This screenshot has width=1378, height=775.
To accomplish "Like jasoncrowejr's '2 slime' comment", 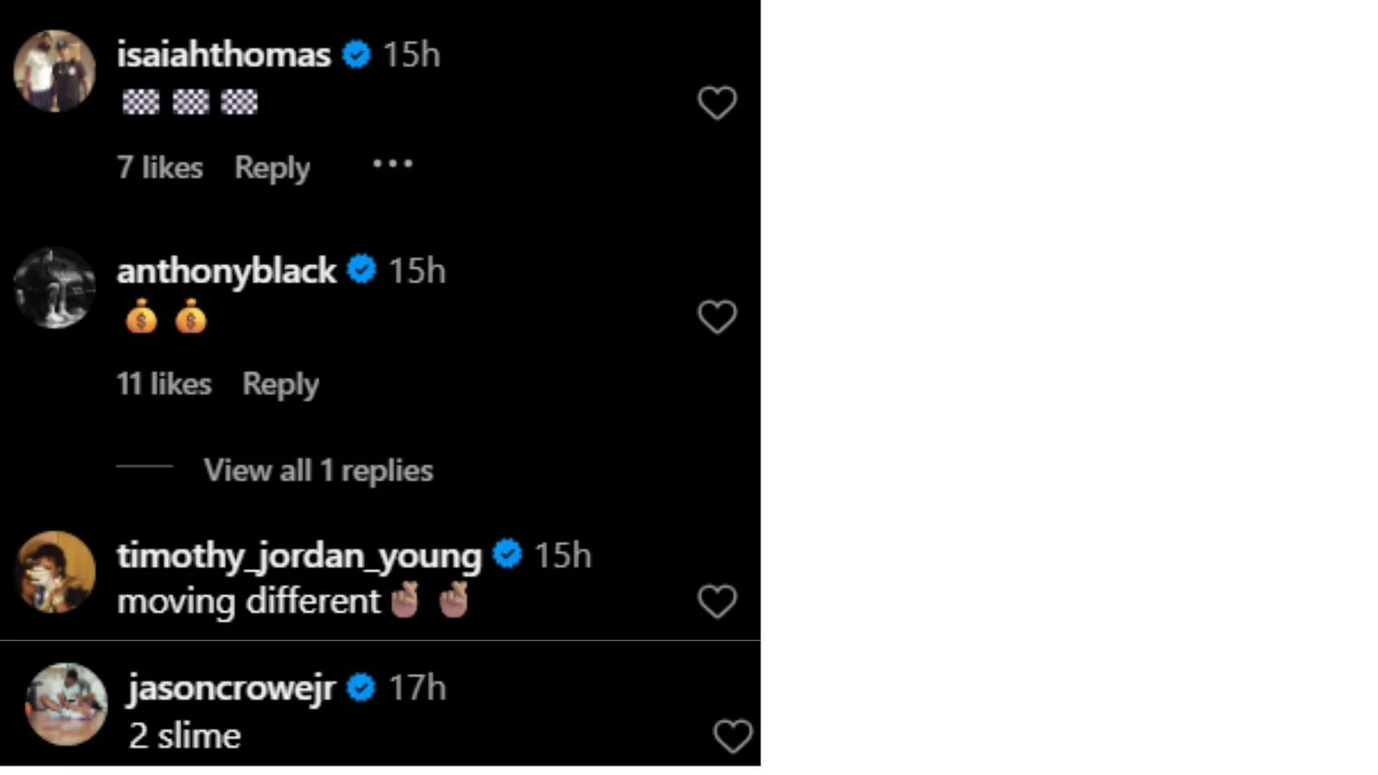I will 733,736.
